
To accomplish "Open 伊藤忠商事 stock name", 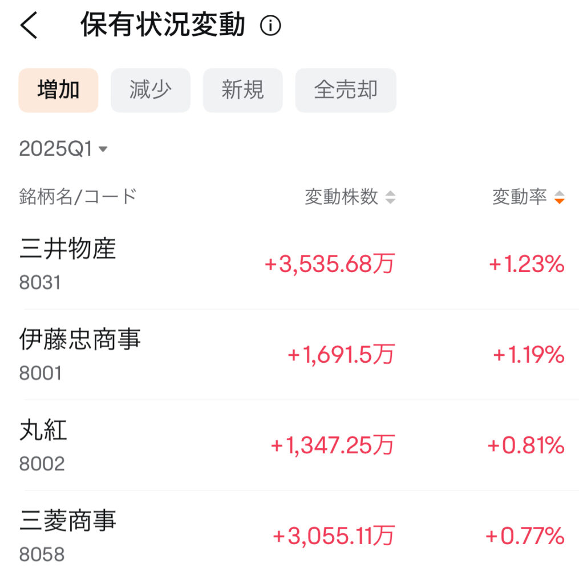I will point(80,340).
